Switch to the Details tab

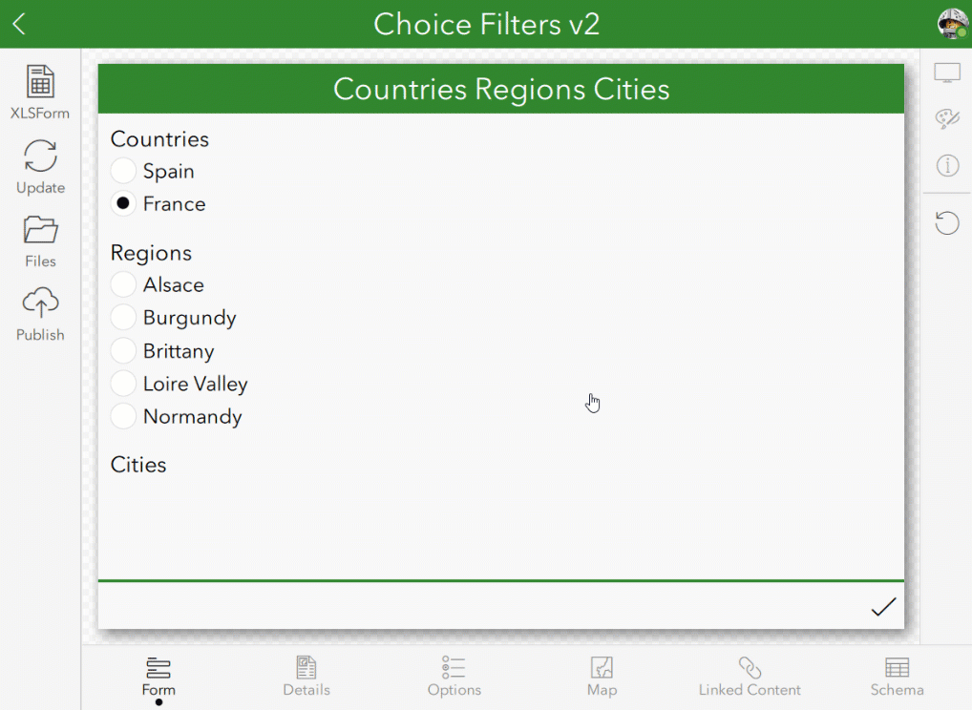[x=306, y=676]
